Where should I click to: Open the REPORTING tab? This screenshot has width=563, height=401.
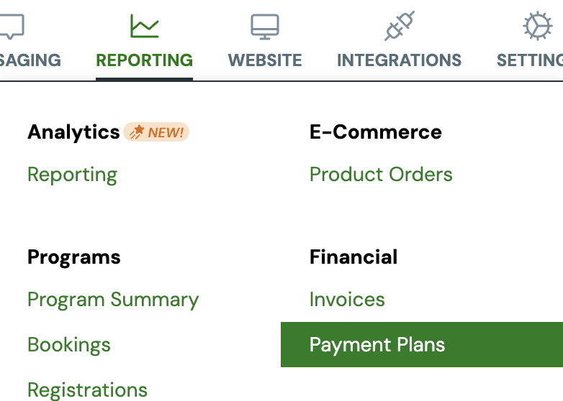click(144, 60)
